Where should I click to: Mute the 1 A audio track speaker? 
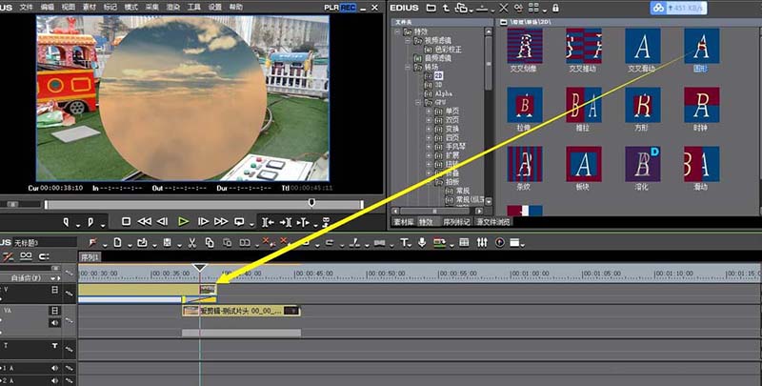54,369
